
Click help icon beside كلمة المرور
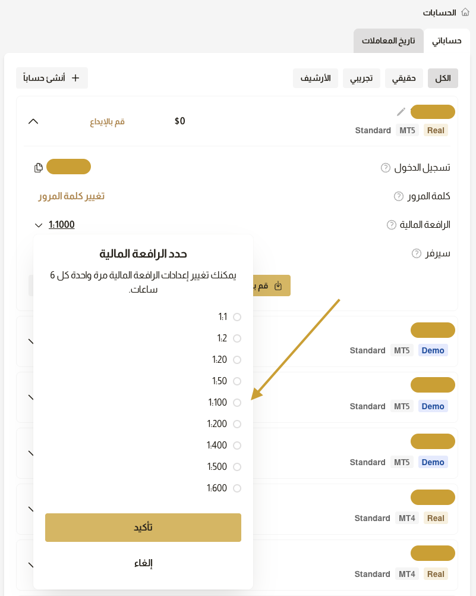[399, 196]
